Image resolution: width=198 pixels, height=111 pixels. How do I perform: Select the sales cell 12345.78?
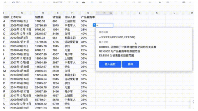click(x=43, y=46)
